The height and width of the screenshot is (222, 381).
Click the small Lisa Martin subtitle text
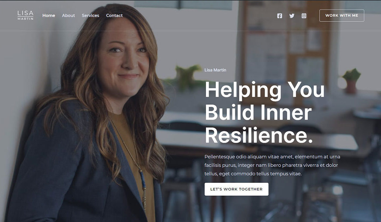point(215,70)
